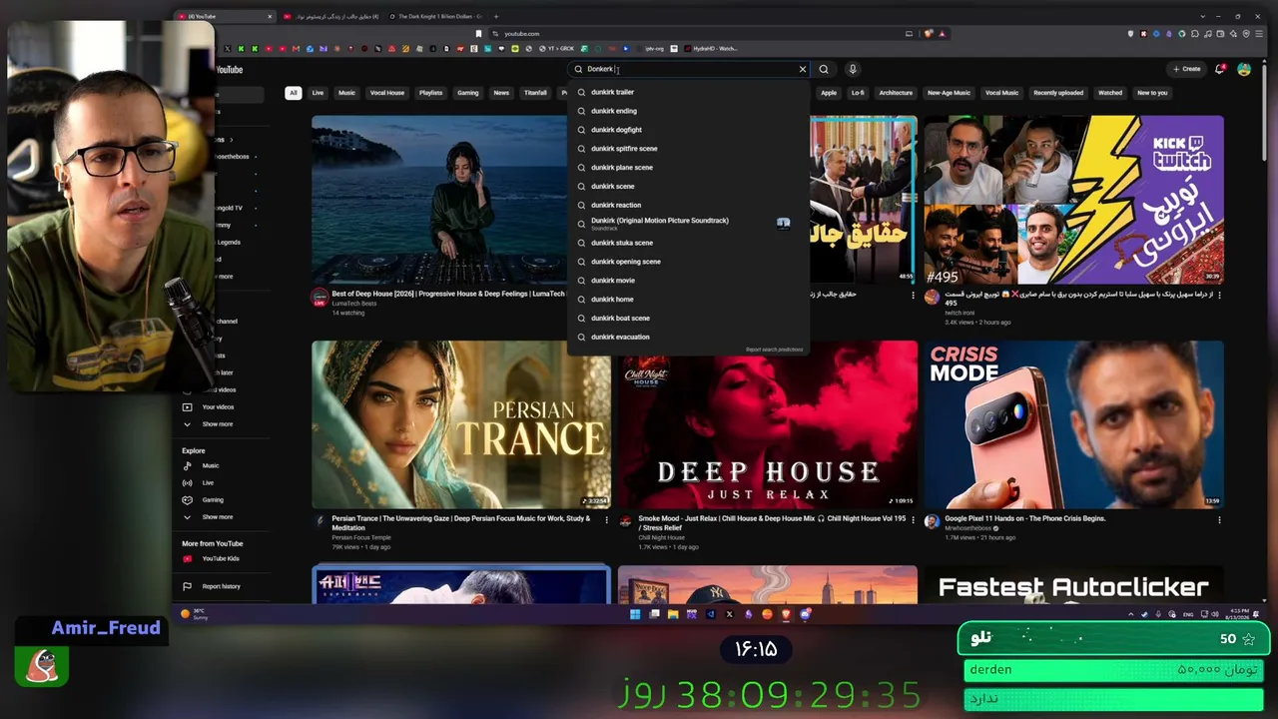Open a new browser tab with plus button
Viewport: 1278px width, 719px height.
(495, 16)
